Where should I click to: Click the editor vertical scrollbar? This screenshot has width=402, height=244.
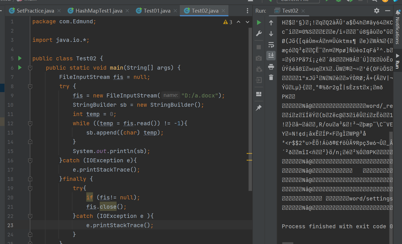(x=250, y=110)
